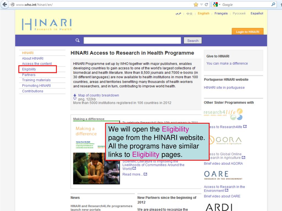282x211 pixels.
Task: Reload the page with the refresh icon
Action: (206, 4)
